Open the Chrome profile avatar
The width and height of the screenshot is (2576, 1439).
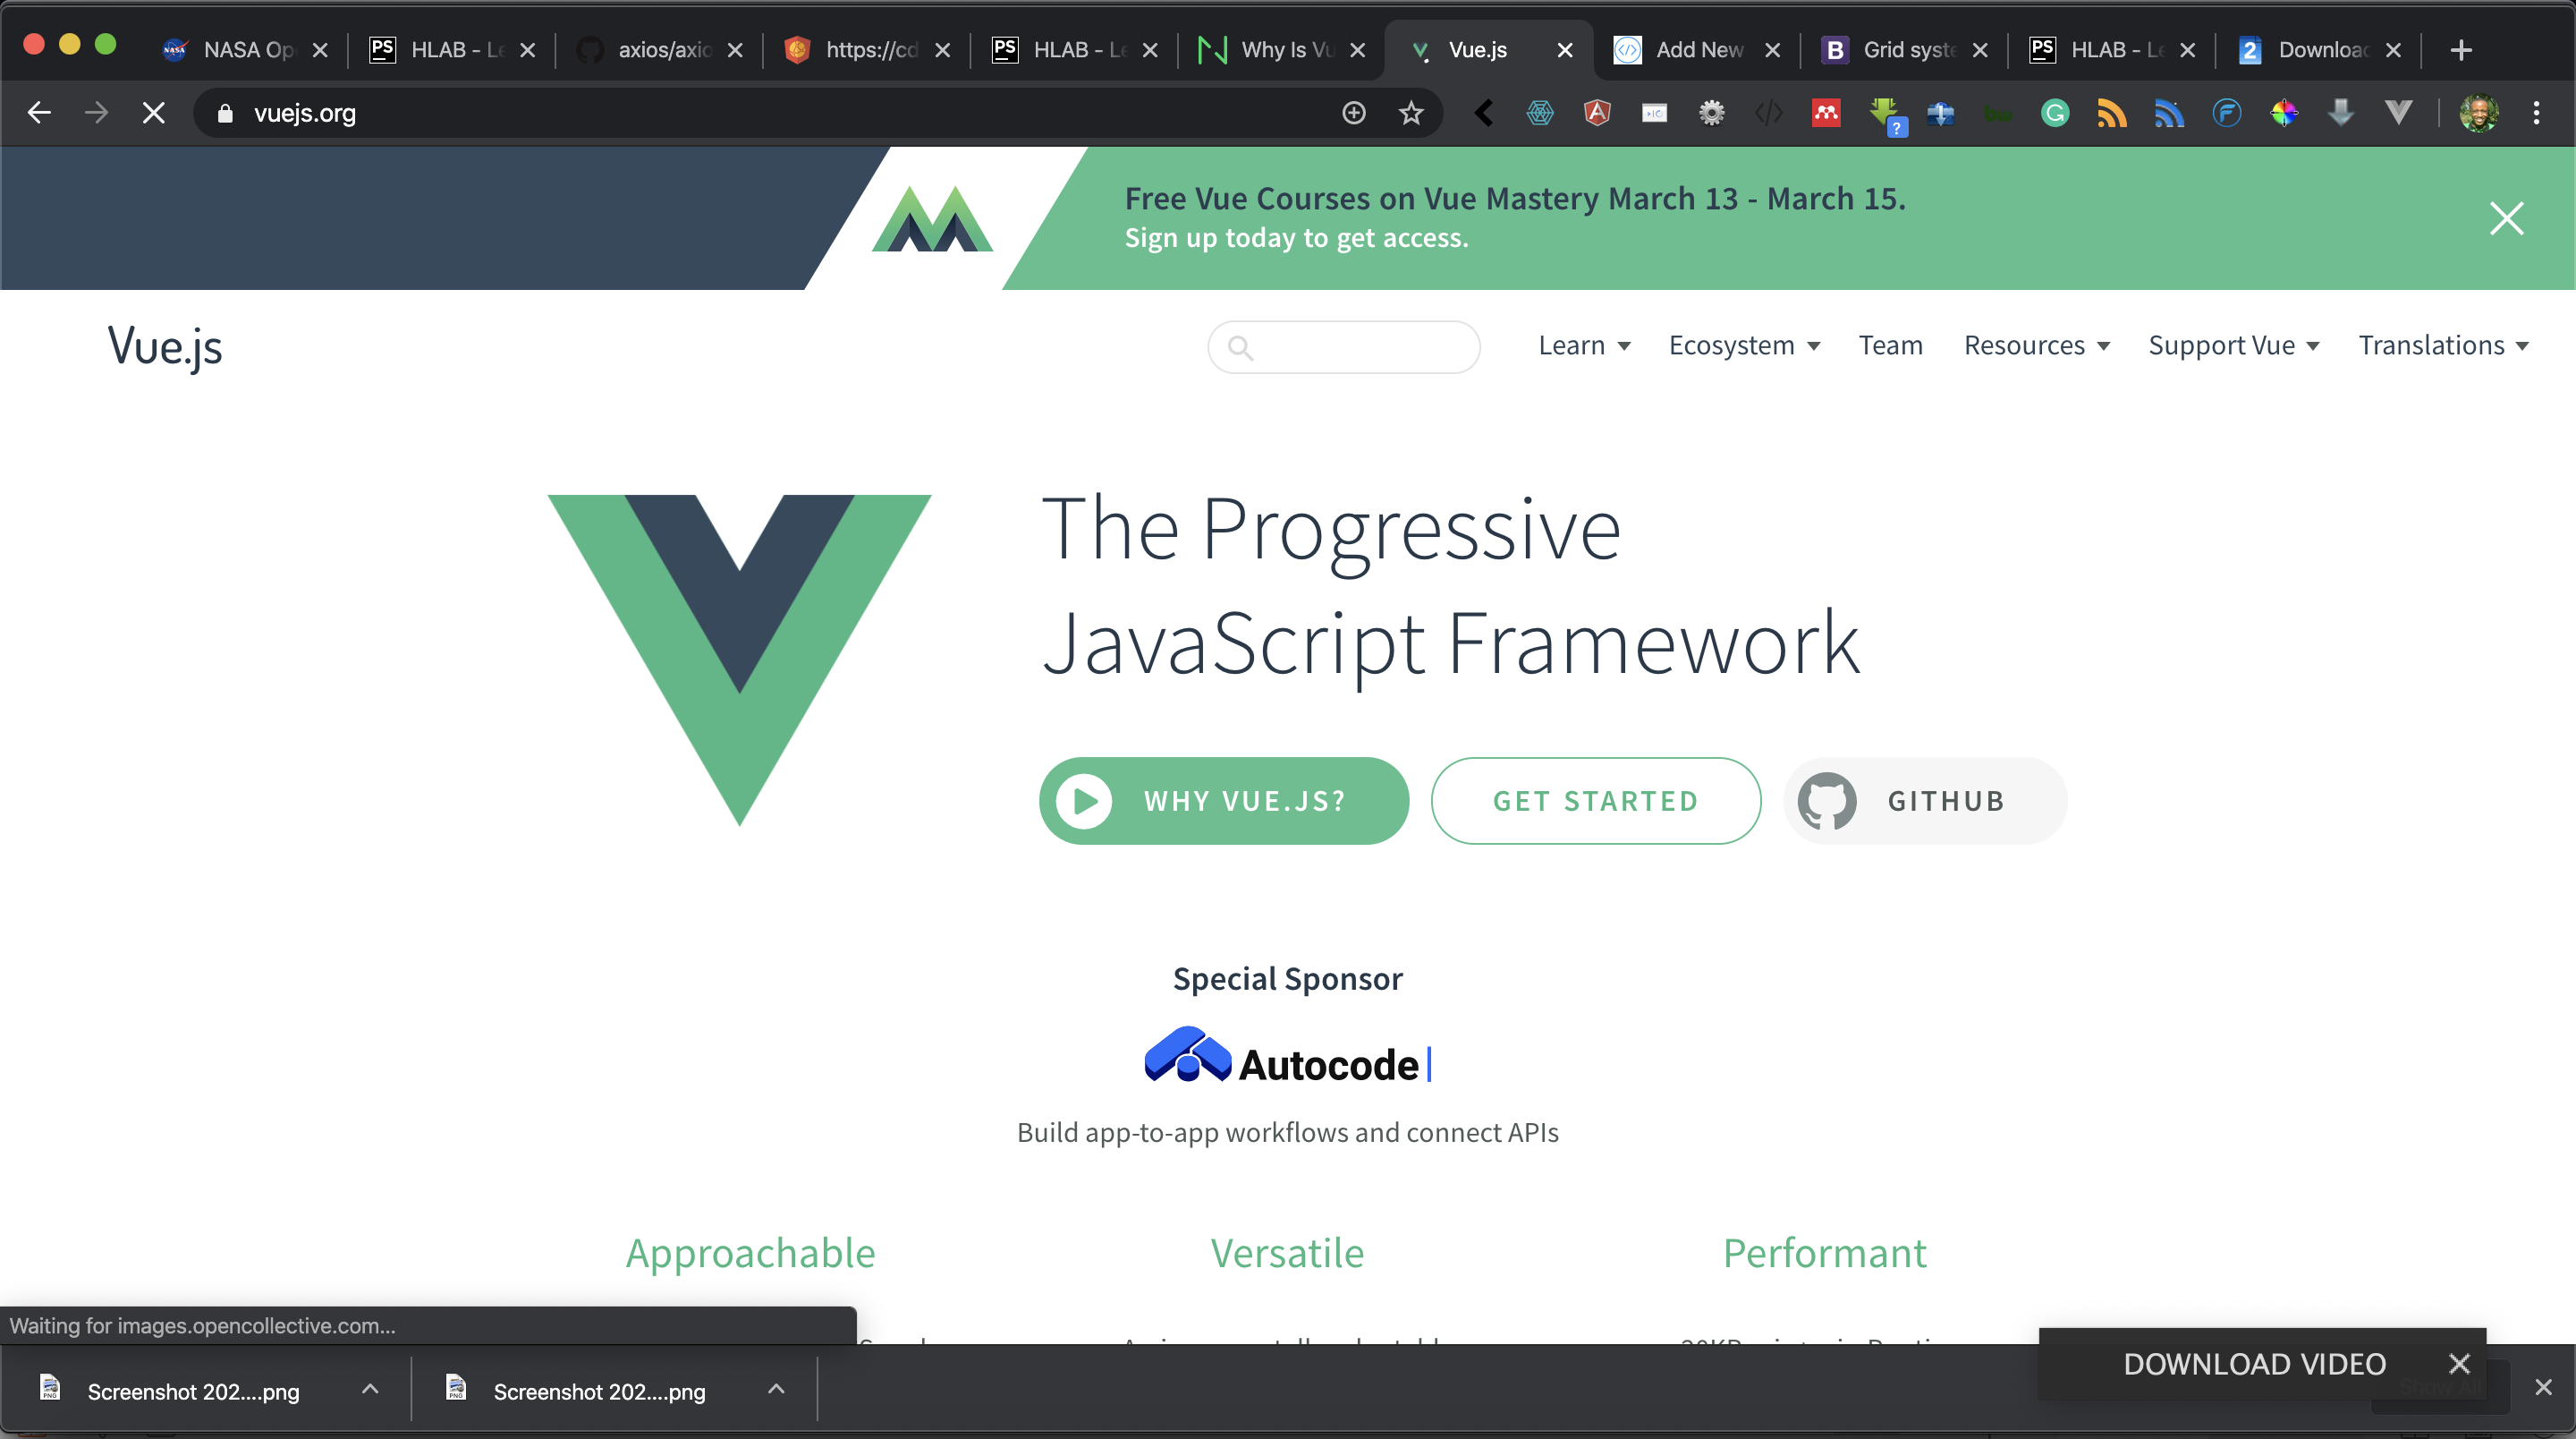pos(2478,113)
